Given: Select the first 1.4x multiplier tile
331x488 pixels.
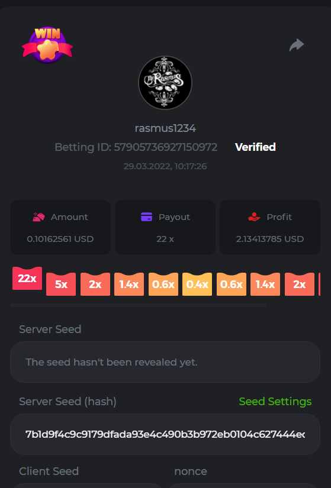Looking at the screenshot, I should point(129,284).
